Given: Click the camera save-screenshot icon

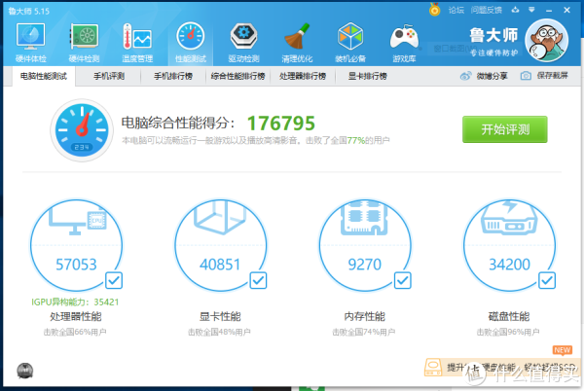Looking at the screenshot, I should 526,76.
